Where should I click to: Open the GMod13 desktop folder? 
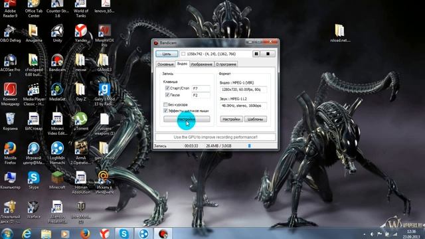(104, 63)
